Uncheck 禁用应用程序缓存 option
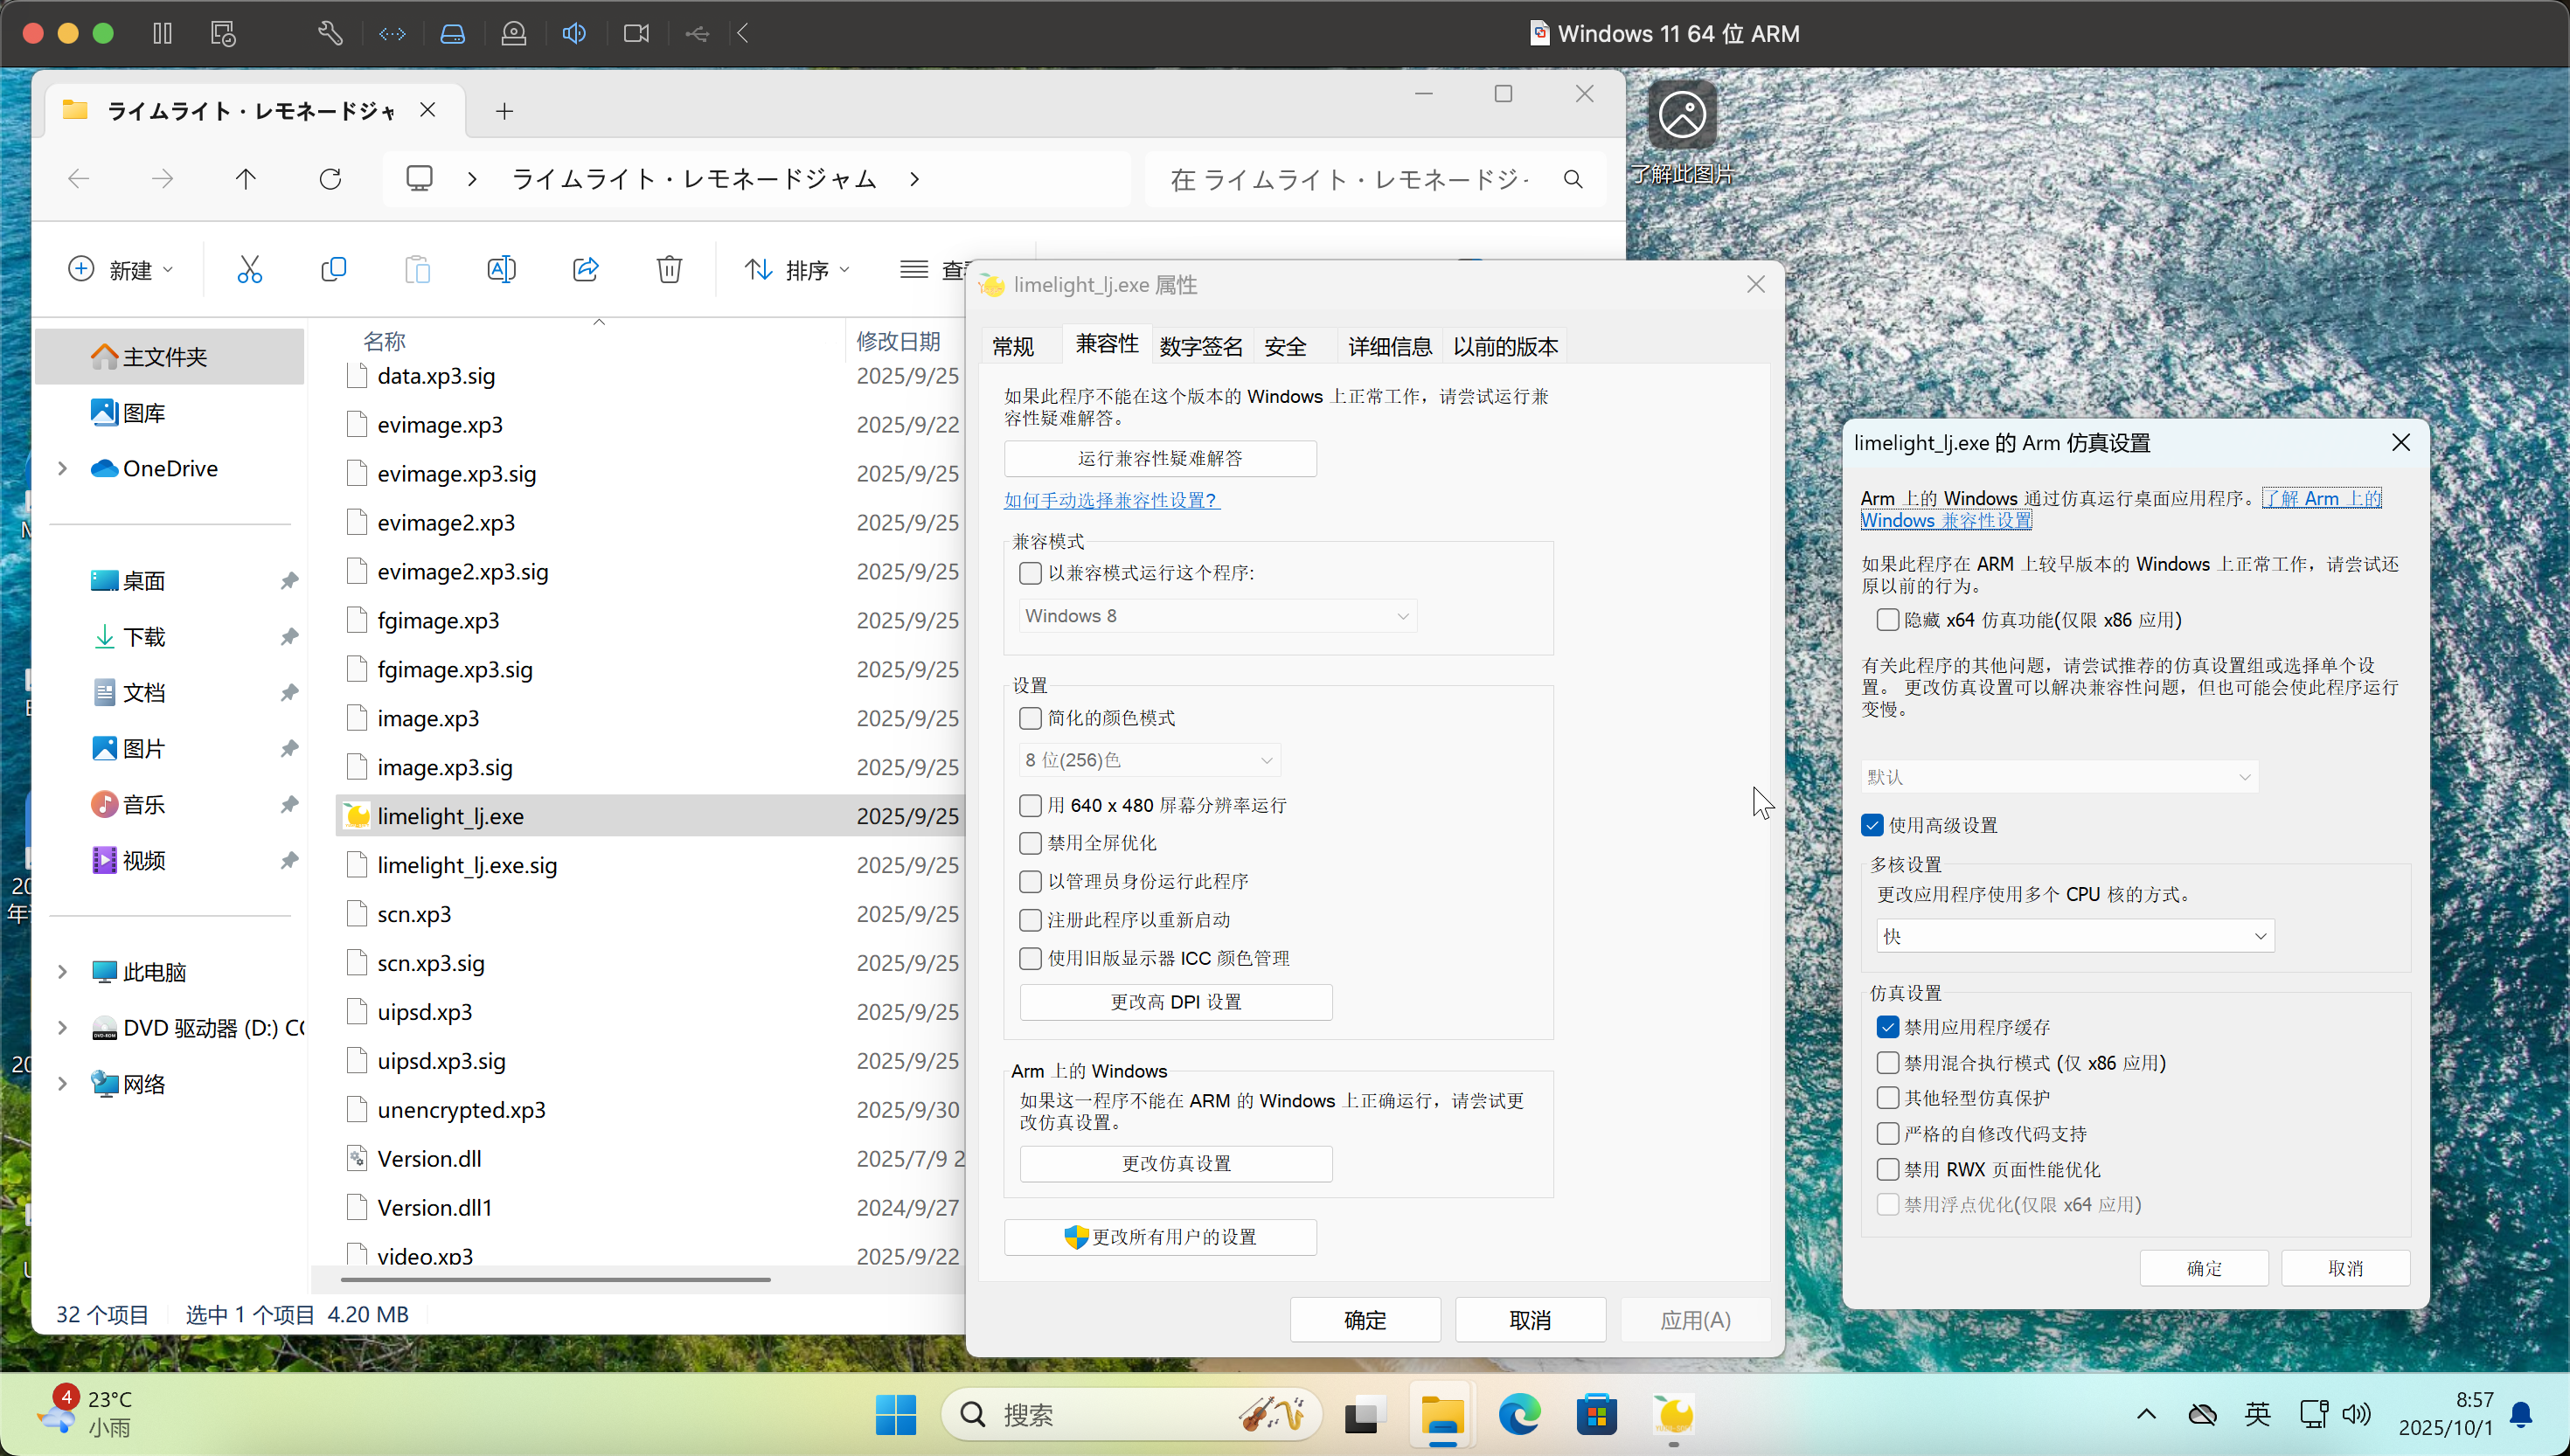2570x1456 pixels. tap(1887, 1027)
